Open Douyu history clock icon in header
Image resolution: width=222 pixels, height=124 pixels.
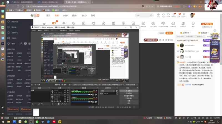158,15
